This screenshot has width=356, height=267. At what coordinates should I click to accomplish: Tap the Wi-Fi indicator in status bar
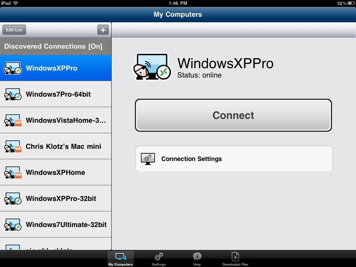15,3
